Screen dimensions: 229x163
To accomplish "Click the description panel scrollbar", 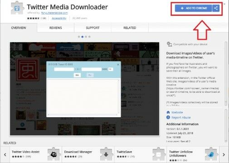I will pyautogui.click(x=226, y=73).
